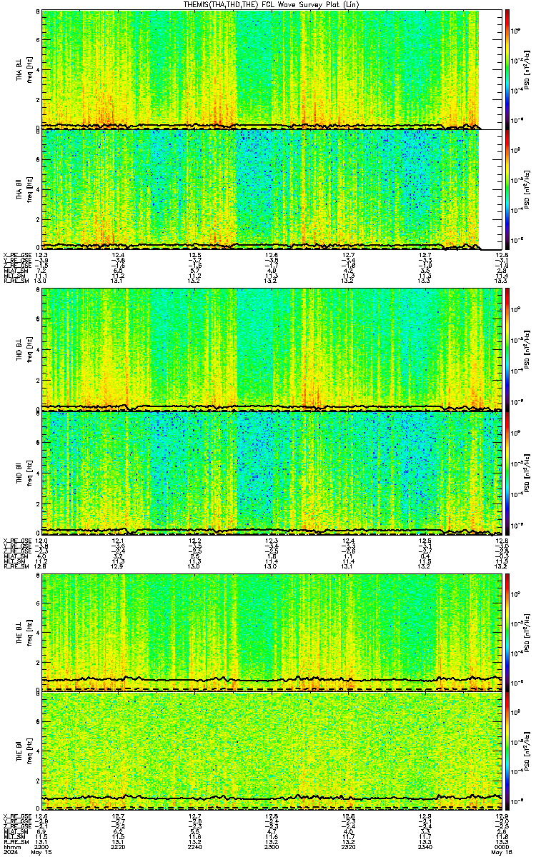
Task: Click the 'THD B⊥ freq [Hz]' axis label
Action: click(25, 349)
